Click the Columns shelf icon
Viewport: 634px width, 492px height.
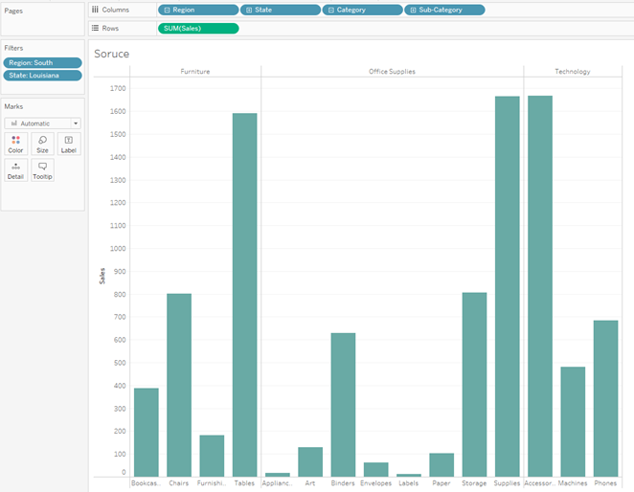tap(95, 10)
